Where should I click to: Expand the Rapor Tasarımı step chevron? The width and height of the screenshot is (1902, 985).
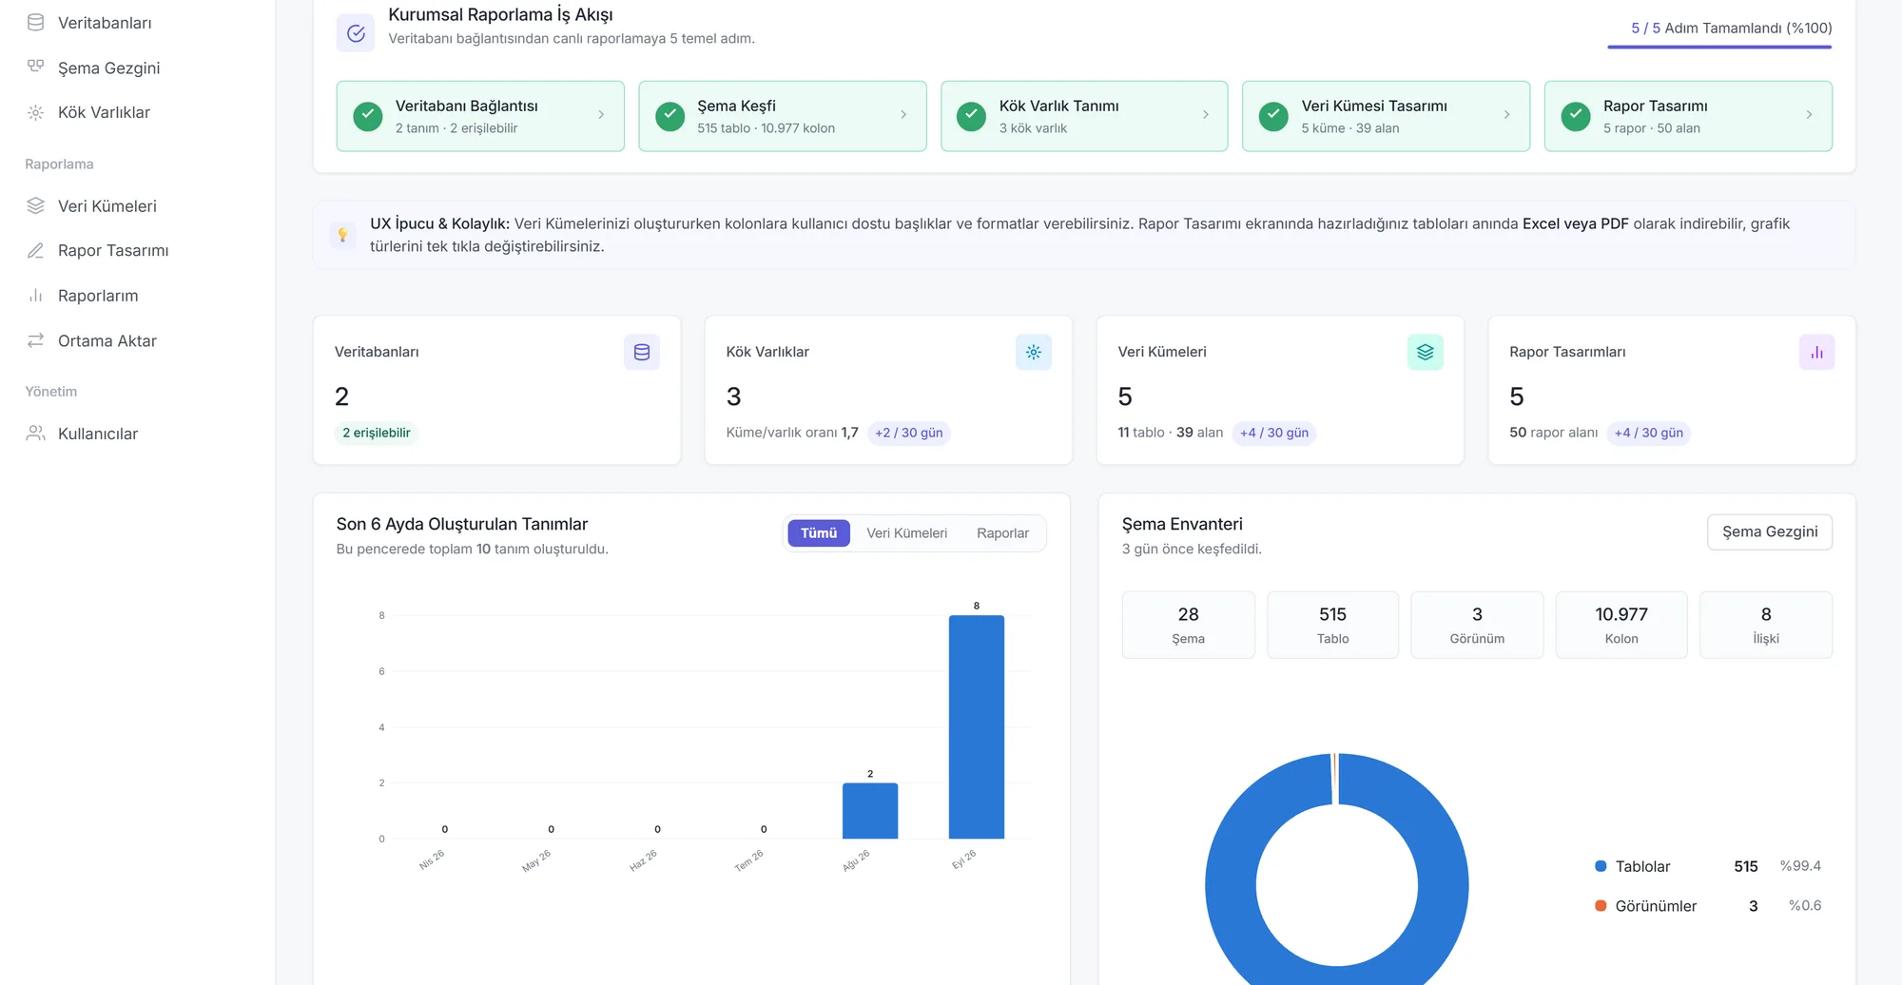click(1809, 115)
